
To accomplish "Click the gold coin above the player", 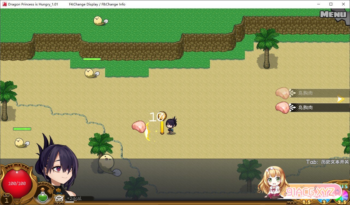I will click(x=163, y=115).
